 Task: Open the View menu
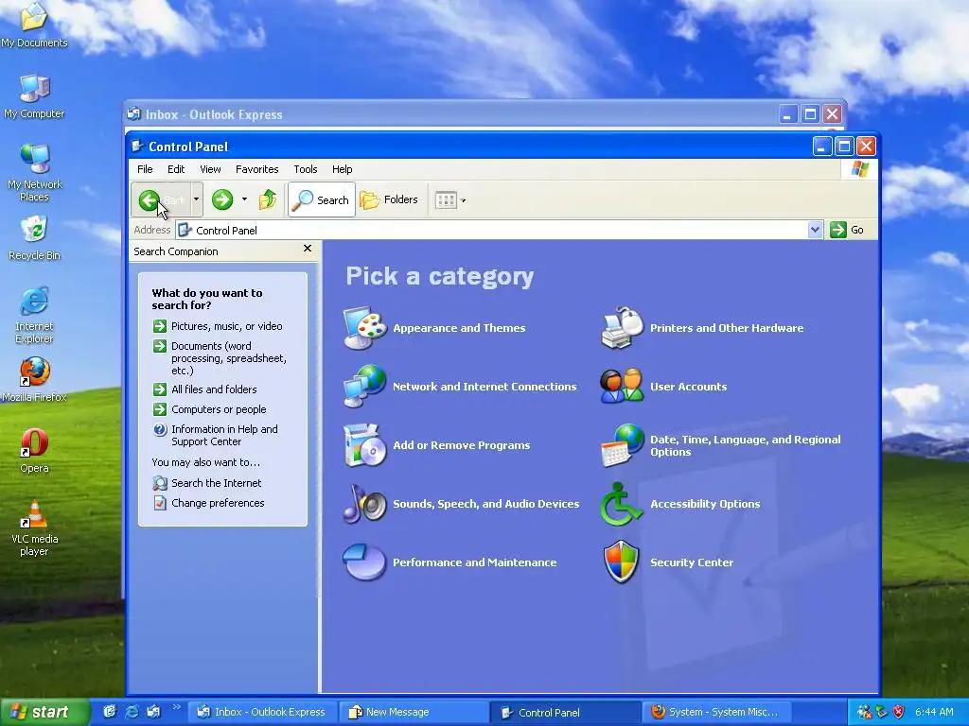click(210, 169)
